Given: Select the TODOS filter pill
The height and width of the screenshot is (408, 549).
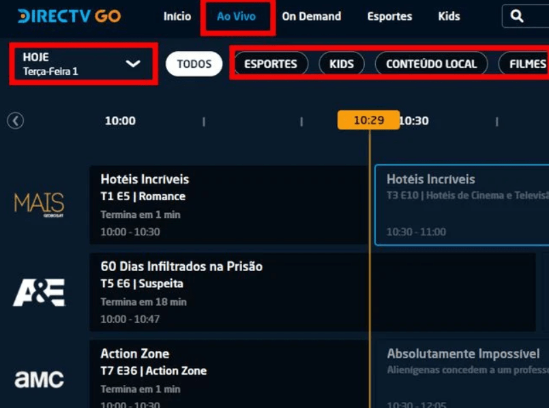Looking at the screenshot, I should coord(194,64).
